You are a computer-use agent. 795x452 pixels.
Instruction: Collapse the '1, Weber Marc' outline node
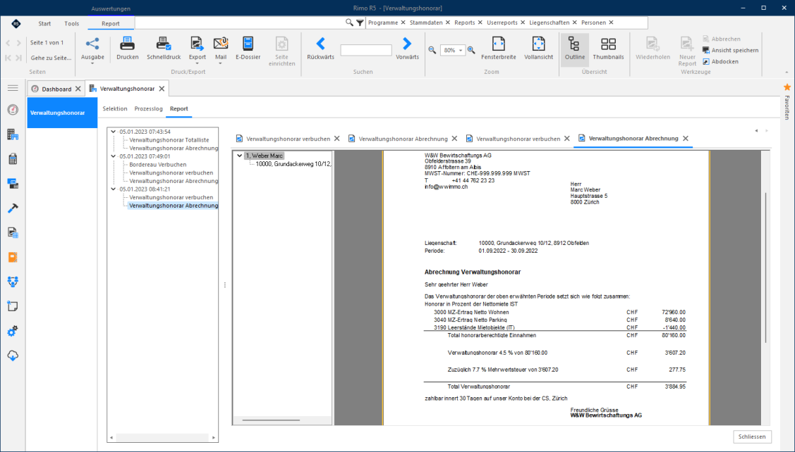click(239, 156)
